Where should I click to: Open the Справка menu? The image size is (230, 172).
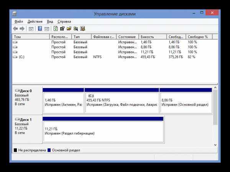(x=64, y=21)
